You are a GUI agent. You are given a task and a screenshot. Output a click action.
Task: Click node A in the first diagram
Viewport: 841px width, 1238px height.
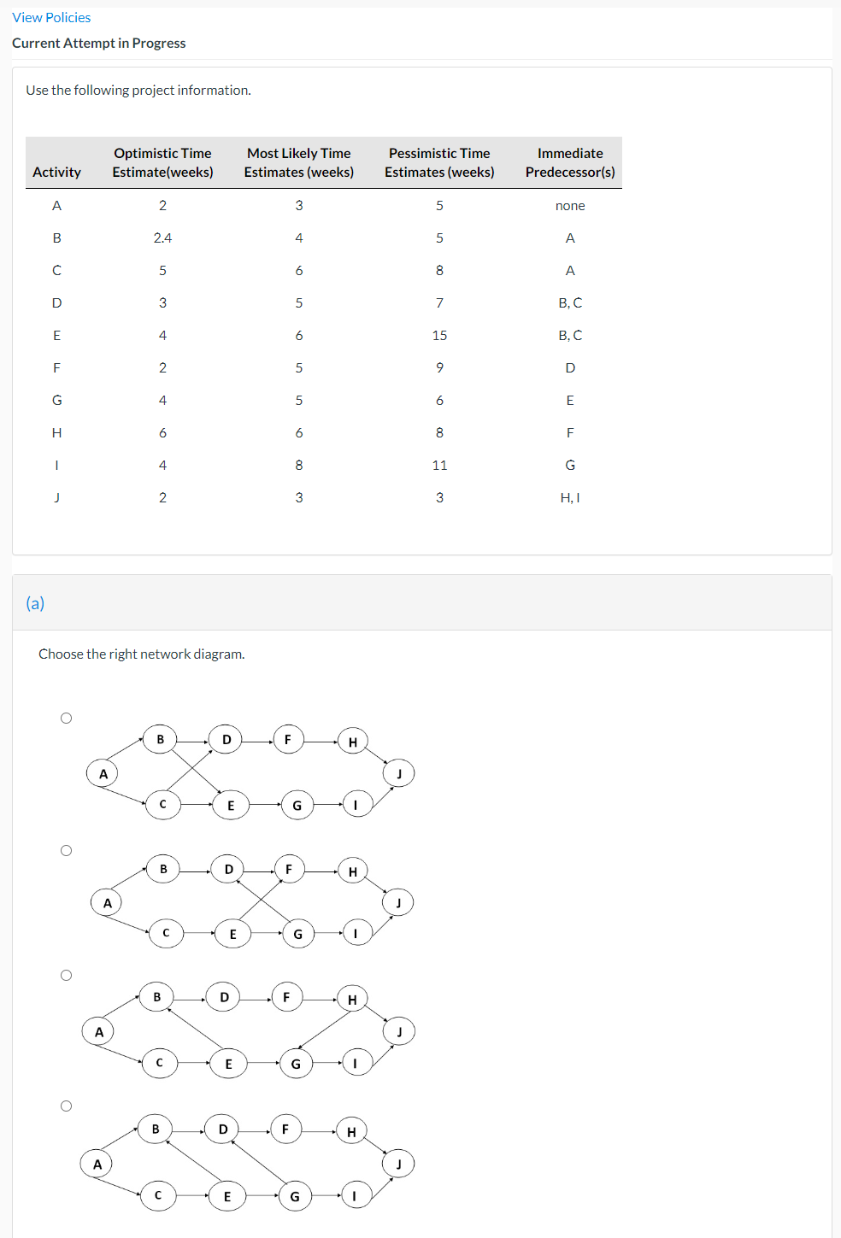(103, 773)
